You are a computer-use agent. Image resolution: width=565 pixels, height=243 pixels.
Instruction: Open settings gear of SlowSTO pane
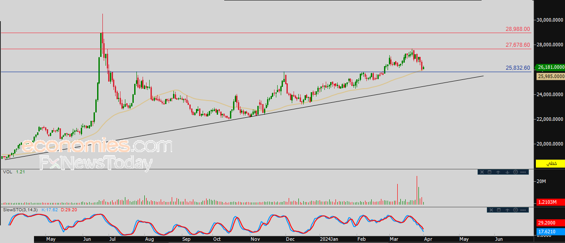tap(516, 210)
